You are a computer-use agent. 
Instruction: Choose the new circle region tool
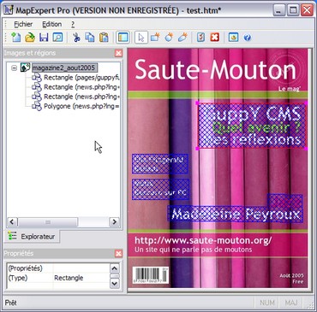[169, 38]
